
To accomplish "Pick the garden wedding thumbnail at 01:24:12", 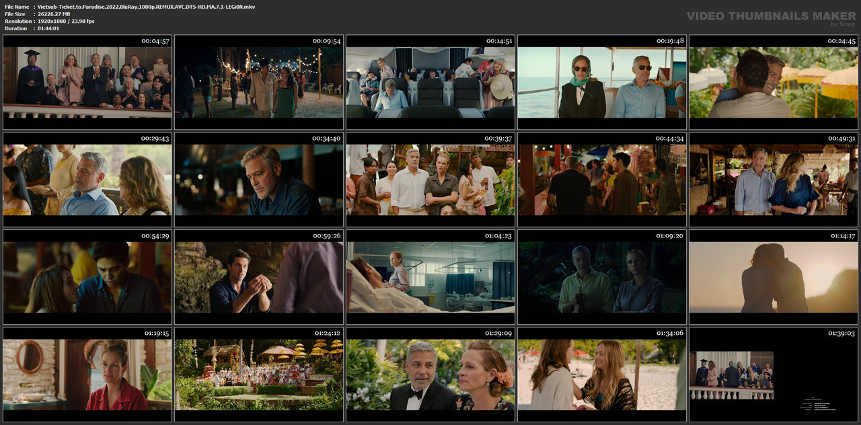I will pos(259,375).
